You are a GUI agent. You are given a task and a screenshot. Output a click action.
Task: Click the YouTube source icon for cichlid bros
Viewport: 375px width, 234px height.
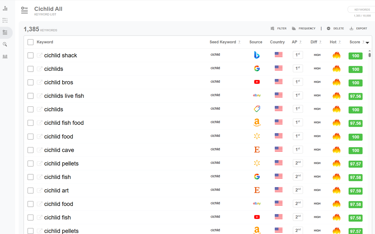click(x=257, y=82)
